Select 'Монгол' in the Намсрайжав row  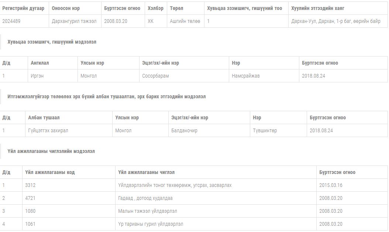pos(89,76)
